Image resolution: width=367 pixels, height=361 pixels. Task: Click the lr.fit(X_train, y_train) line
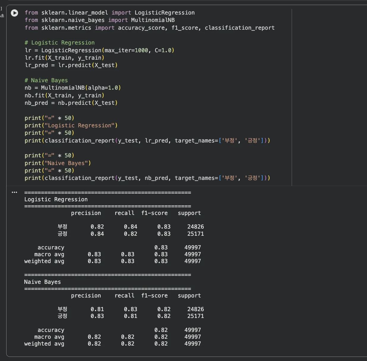(x=64, y=58)
